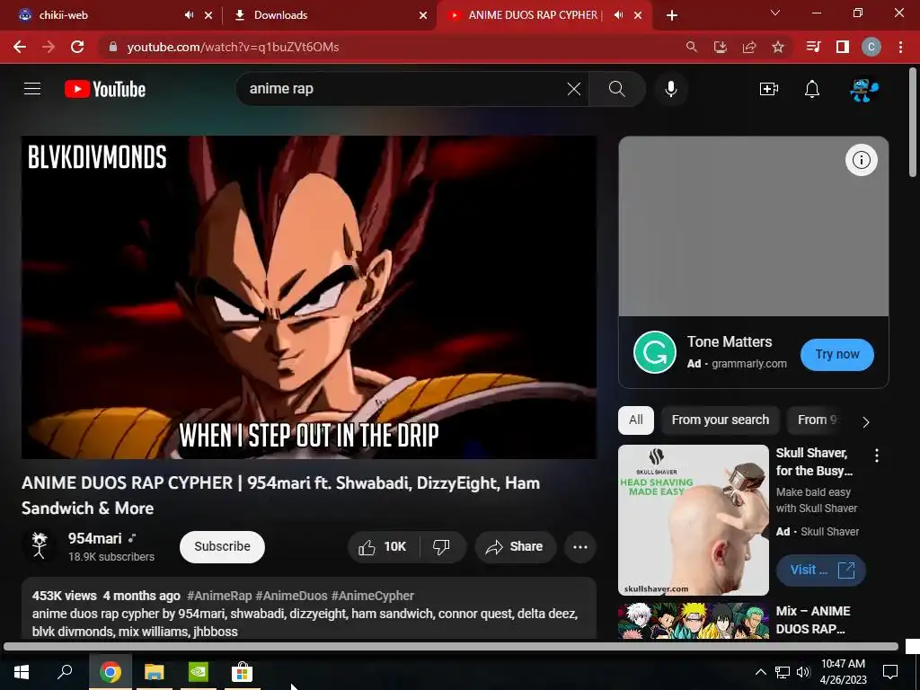Click the install app icon in the address bar
Image resolution: width=920 pixels, height=690 pixels.
[720, 47]
